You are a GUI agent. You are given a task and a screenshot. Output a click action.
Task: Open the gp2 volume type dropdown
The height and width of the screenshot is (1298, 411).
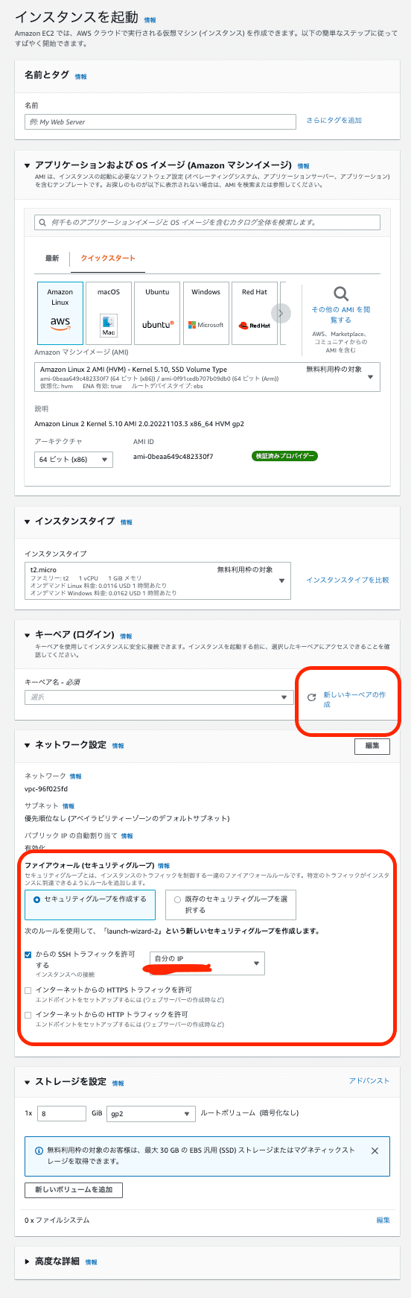pyautogui.click(x=151, y=1113)
